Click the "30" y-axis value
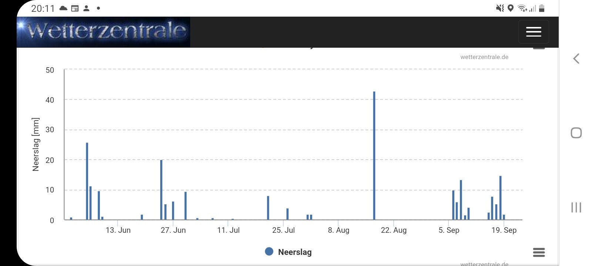Image resolution: width=592 pixels, height=266 pixels. (50, 130)
